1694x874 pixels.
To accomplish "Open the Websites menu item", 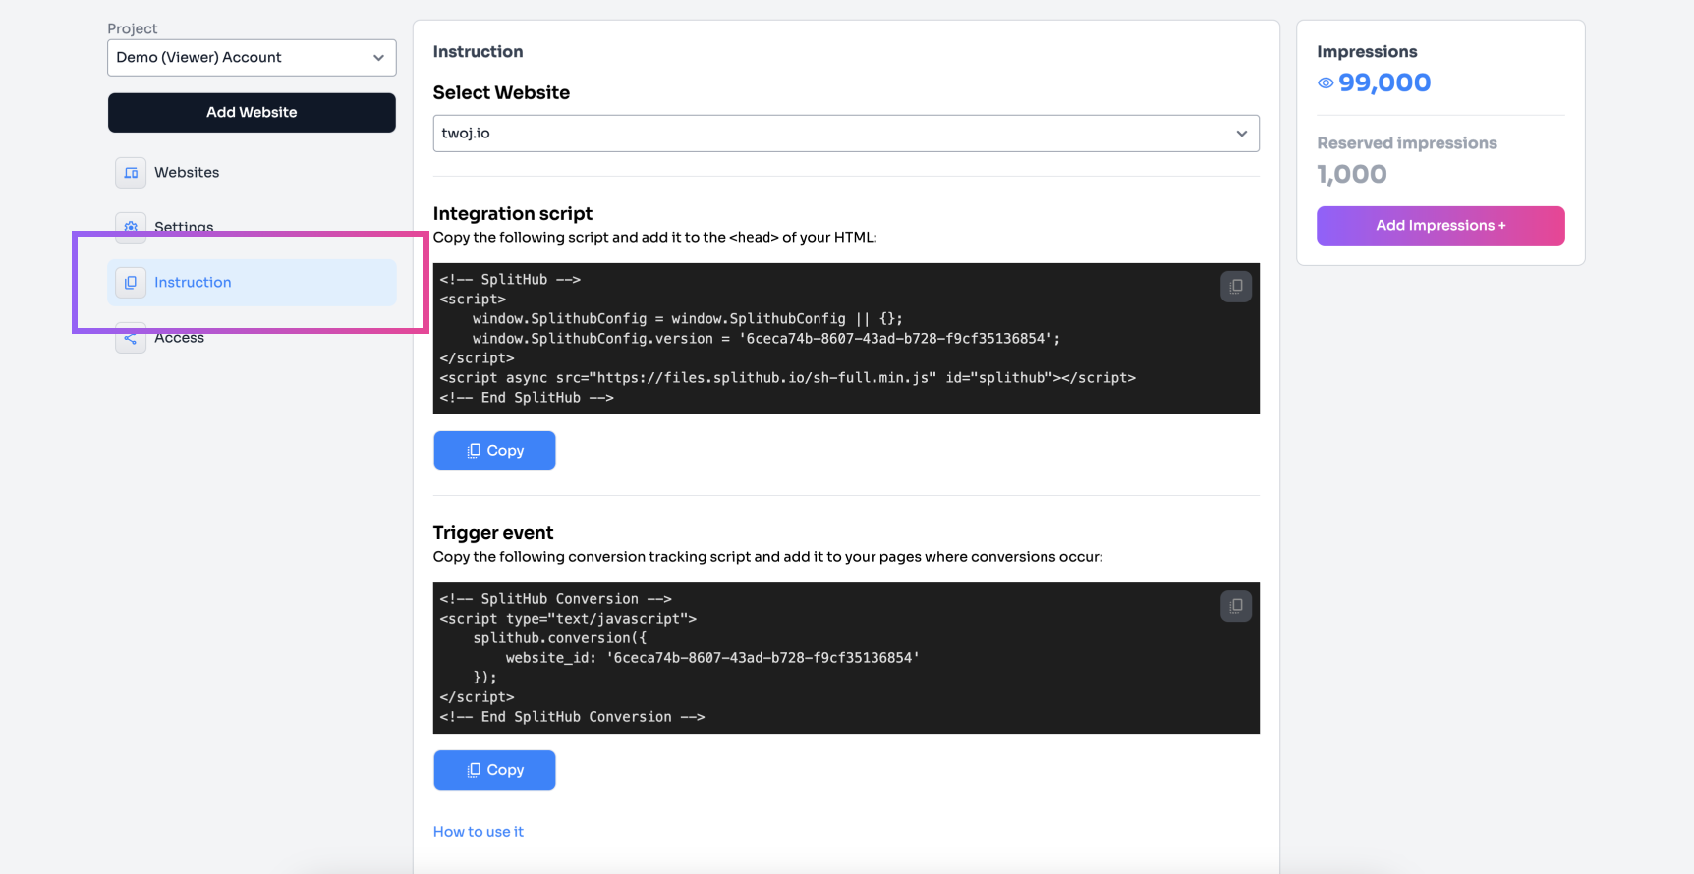I will tap(187, 173).
